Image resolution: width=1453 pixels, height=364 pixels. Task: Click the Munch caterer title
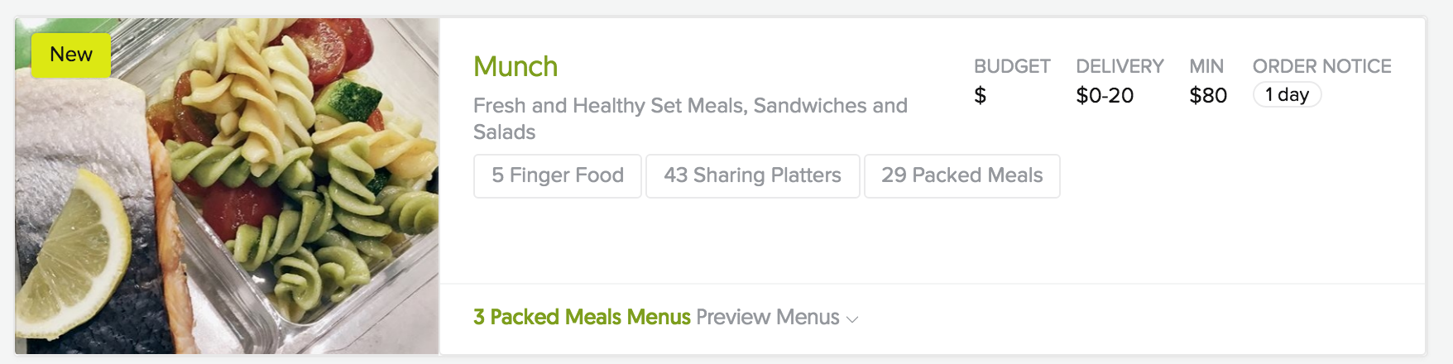pos(516,67)
